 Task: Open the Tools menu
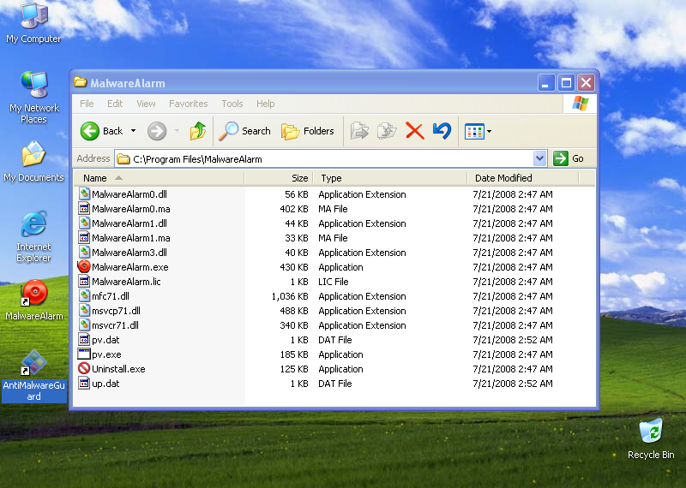(x=232, y=104)
